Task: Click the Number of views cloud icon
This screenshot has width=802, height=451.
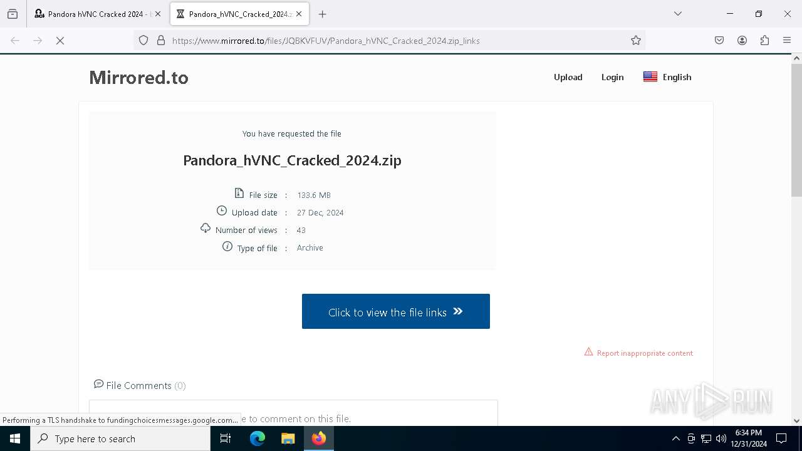Action: tap(205, 228)
